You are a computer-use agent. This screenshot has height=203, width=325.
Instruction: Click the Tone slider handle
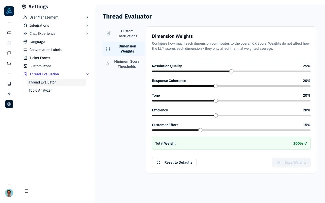click(x=216, y=101)
